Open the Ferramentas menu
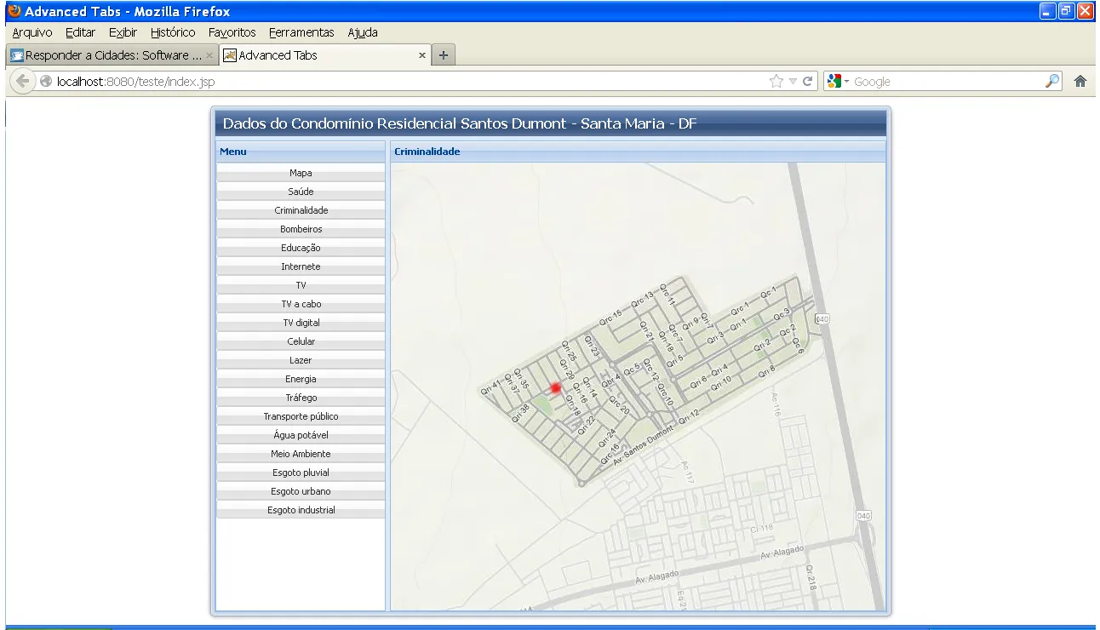 [x=301, y=32]
